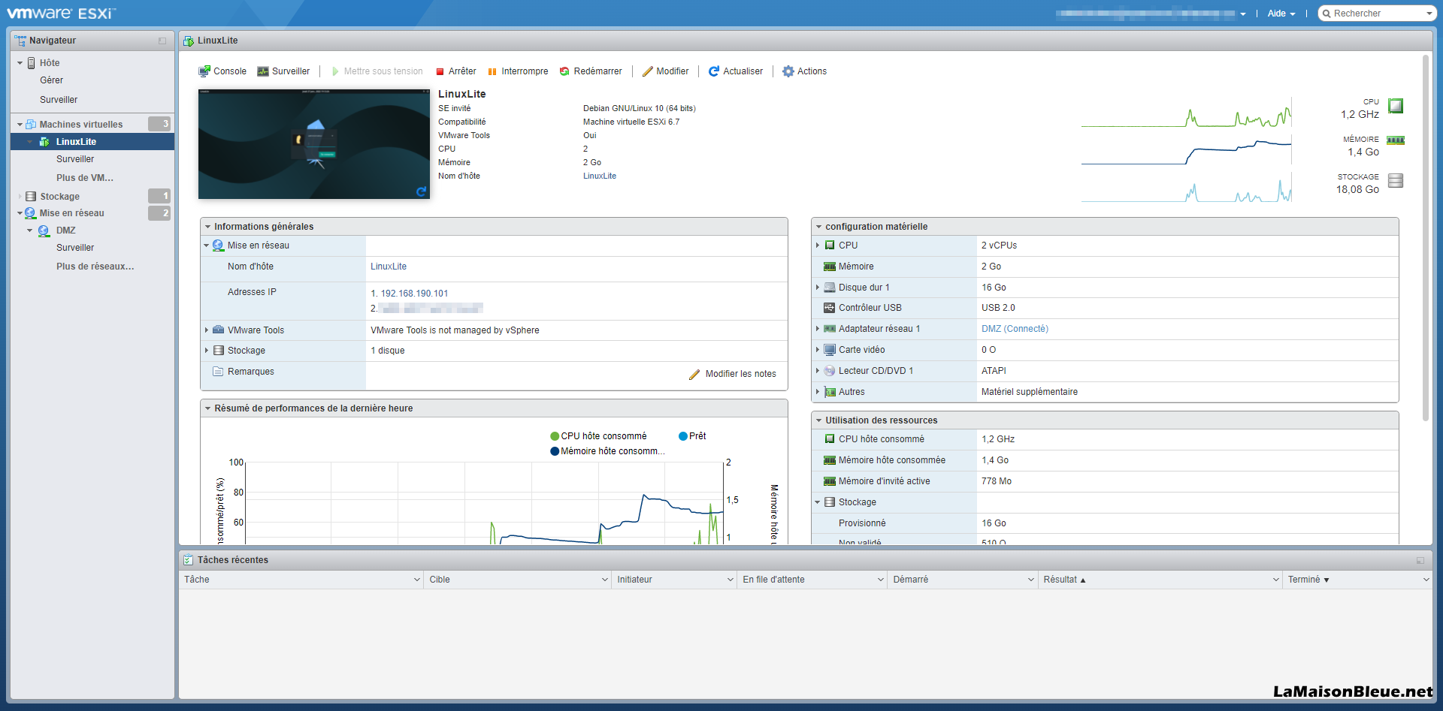The width and height of the screenshot is (1443, 711).
Task: Click the VMware Tools row icon
Action: click(x=218, y=330)
